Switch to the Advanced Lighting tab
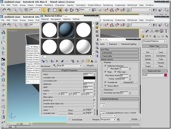This screenshot has height=129, width=171. coord(129,44)
